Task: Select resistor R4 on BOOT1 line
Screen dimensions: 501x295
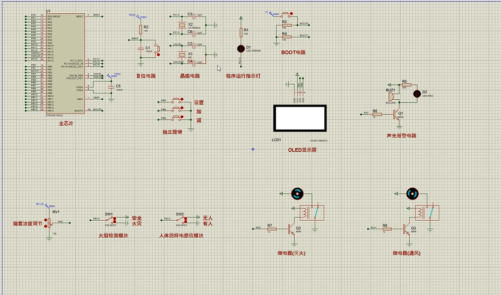Action: pos(287,37)
